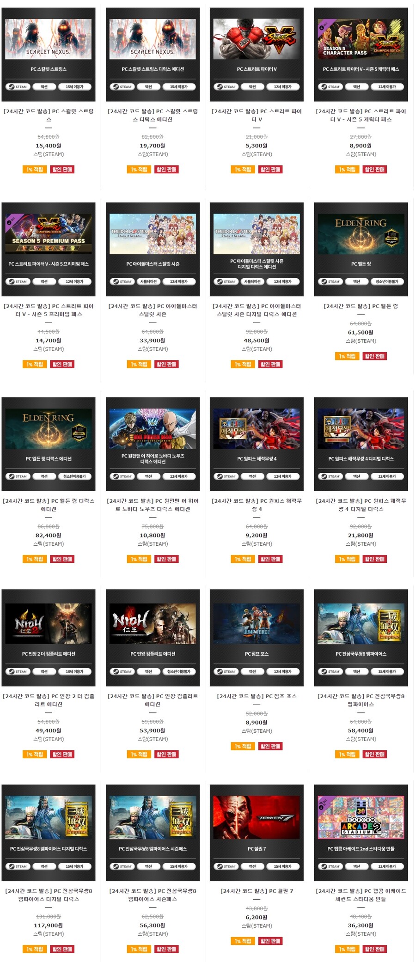Select the Tekken 7 product image
Viewport: 416px width, 962px height.
point(257,833)
